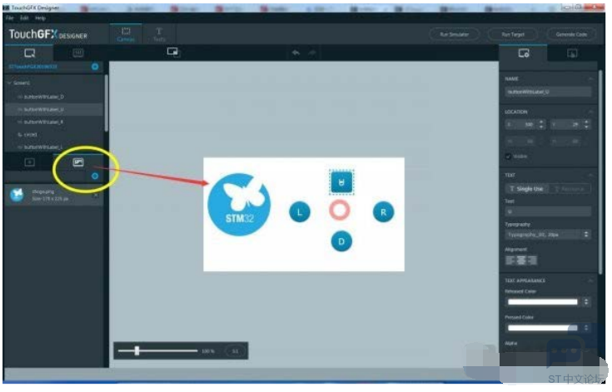The height and width of the screenshot is (392, 612).
Task: Select the Screens panel tab icon
Action: pyautogui.click(x=30, y=53)
